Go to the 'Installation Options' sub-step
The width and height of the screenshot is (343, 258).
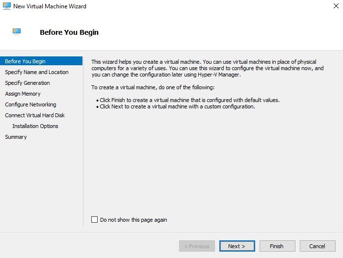pyautogui.click(x=35, y=126)
